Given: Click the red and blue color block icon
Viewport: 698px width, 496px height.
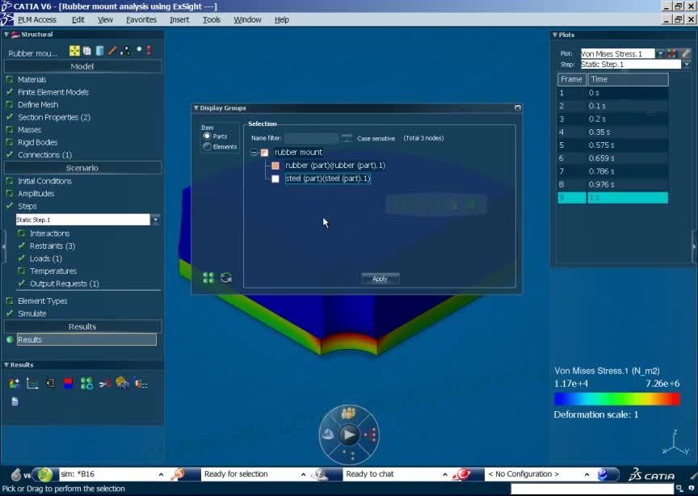Looking at the screenshot, I should pyautogui.click(x=68, y=384).
